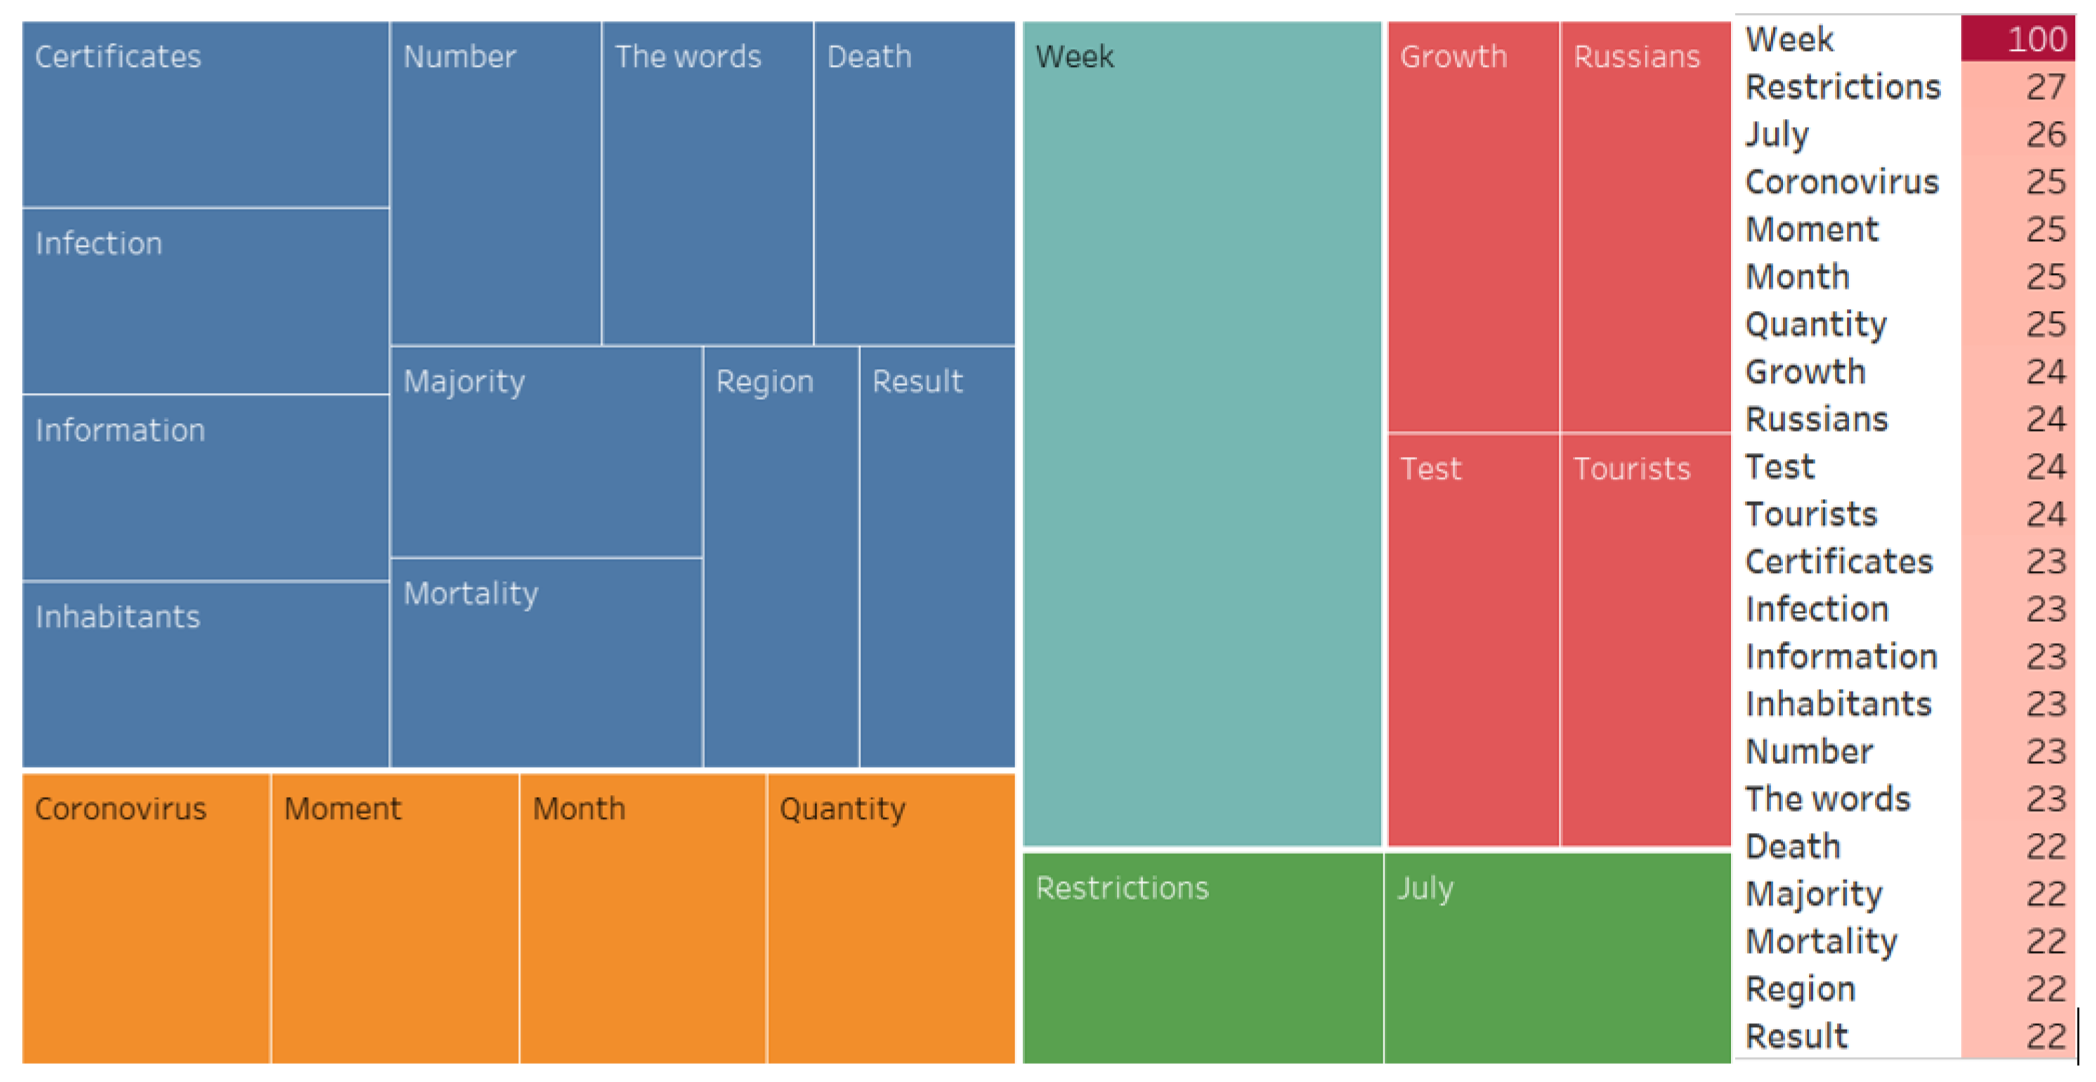
Task: Select the blue Region tile
Action: click(x=781, y=557)
